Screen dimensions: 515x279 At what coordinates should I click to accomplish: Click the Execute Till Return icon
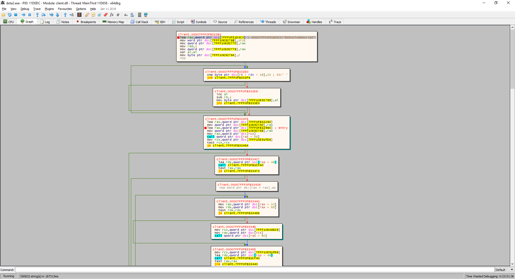click(65, 15)
